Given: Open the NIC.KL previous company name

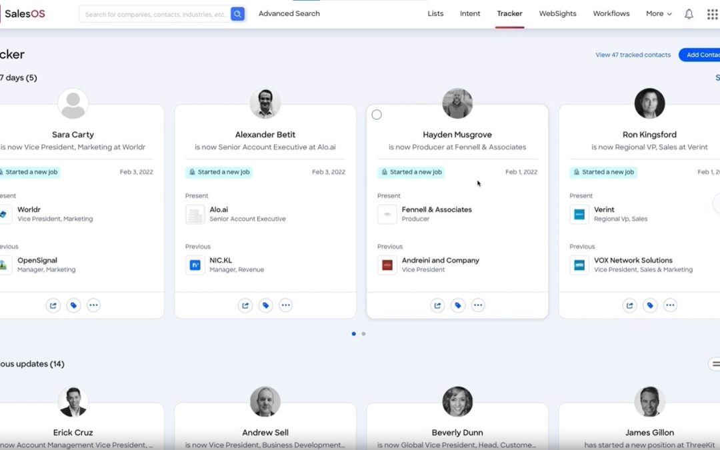Looking at the screenshot, I should point(221,261).
